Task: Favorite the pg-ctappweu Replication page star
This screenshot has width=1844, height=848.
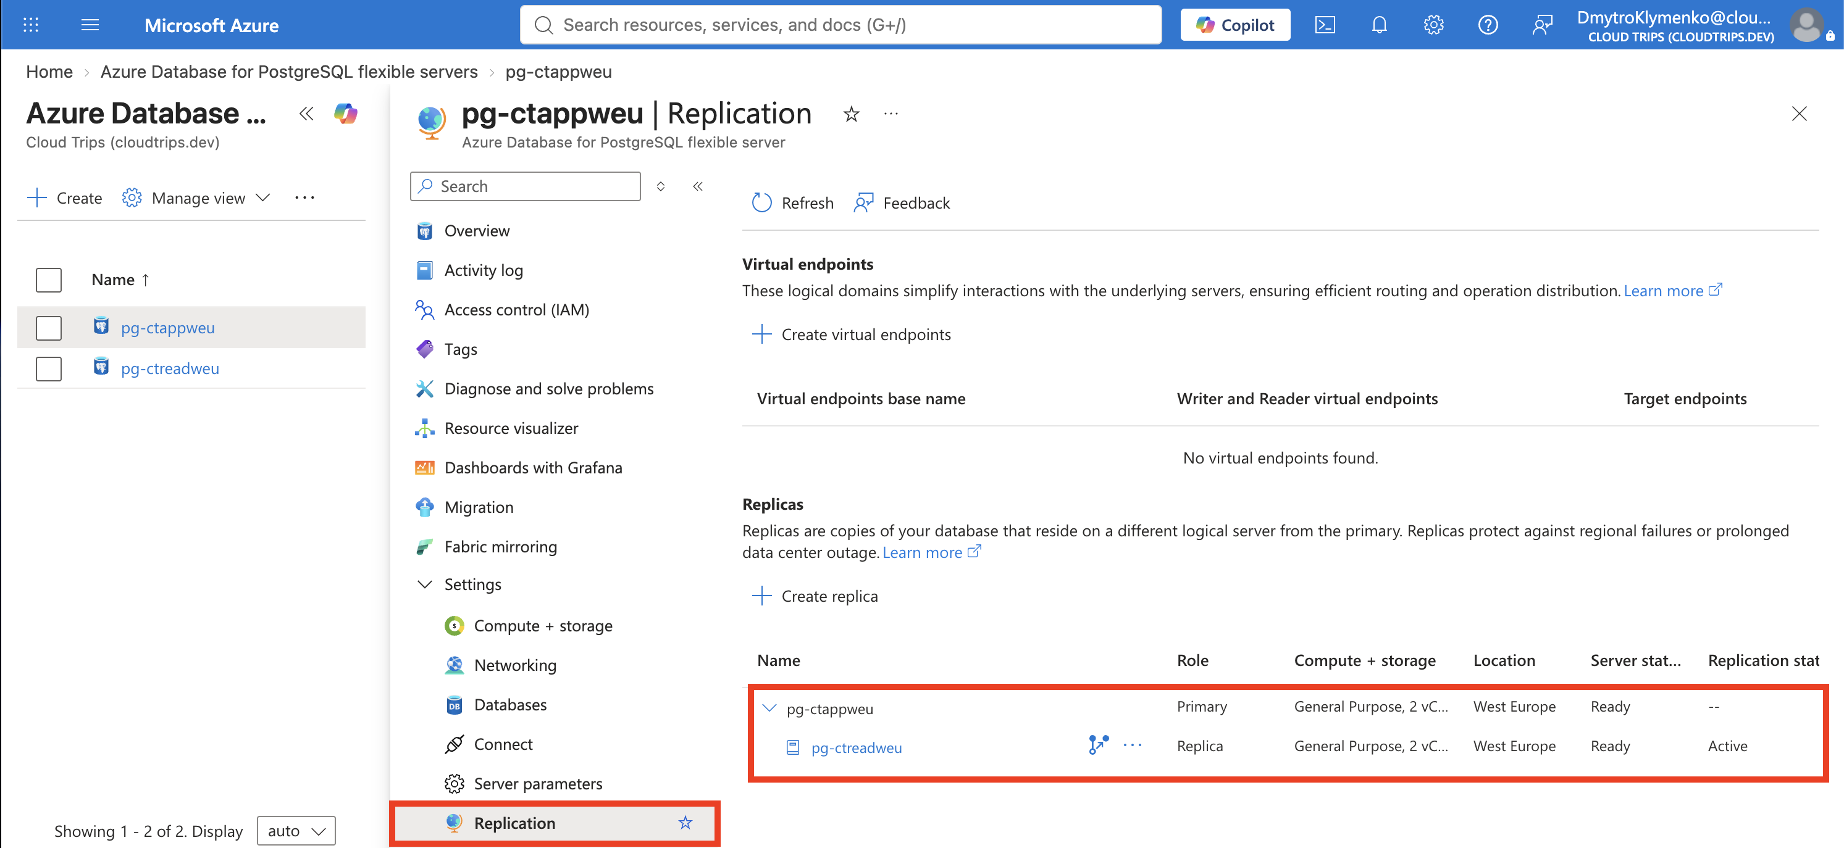Action: tap(851, 114)
